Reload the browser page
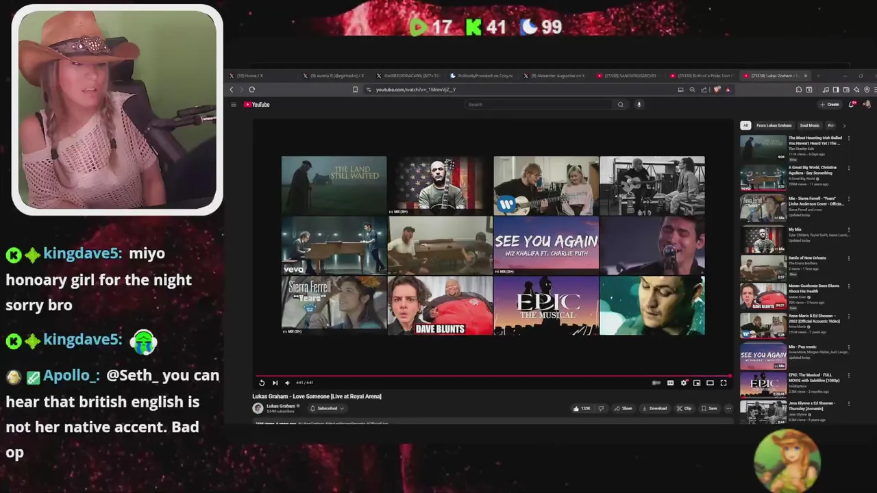 click(x=252, y=90)
